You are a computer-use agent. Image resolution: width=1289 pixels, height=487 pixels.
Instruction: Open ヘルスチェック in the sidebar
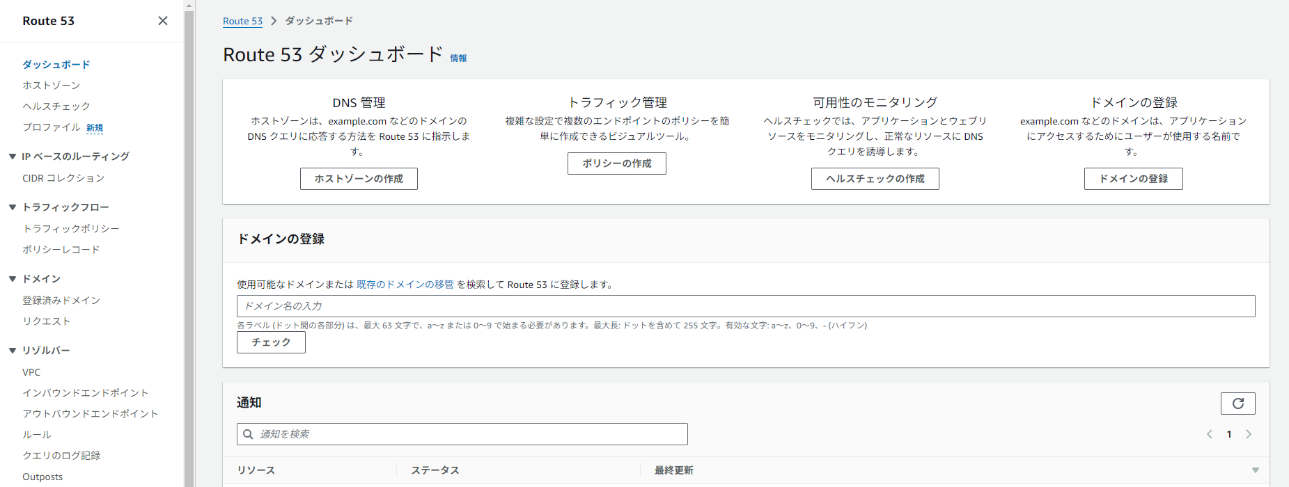56,106
